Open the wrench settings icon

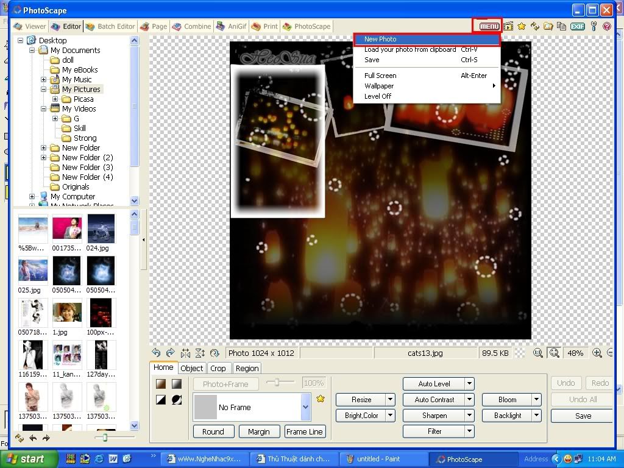pyautogui.click(x=594, y=26)
